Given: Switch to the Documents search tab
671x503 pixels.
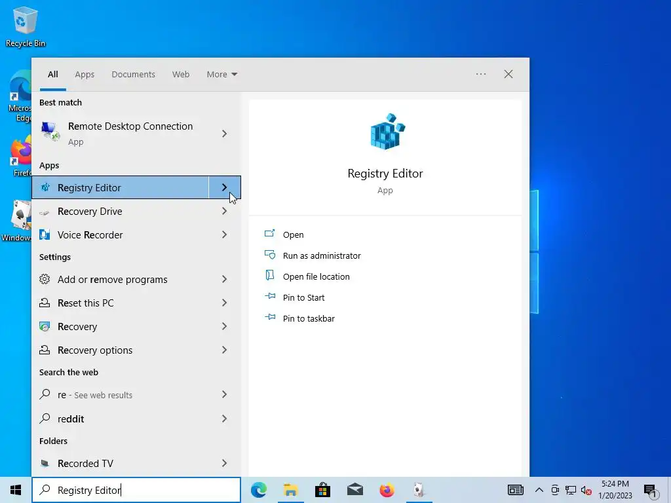Looking at the screenshot, I should tap(134, 75).
